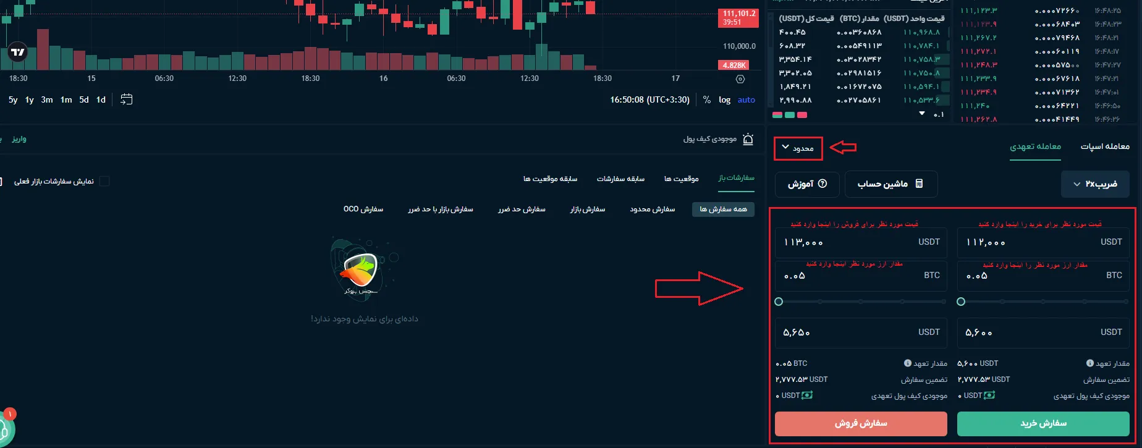The image size is (1142, 448).
Task: Switch to the معامله اسپات tab
Action: [x=1105, y=146]
